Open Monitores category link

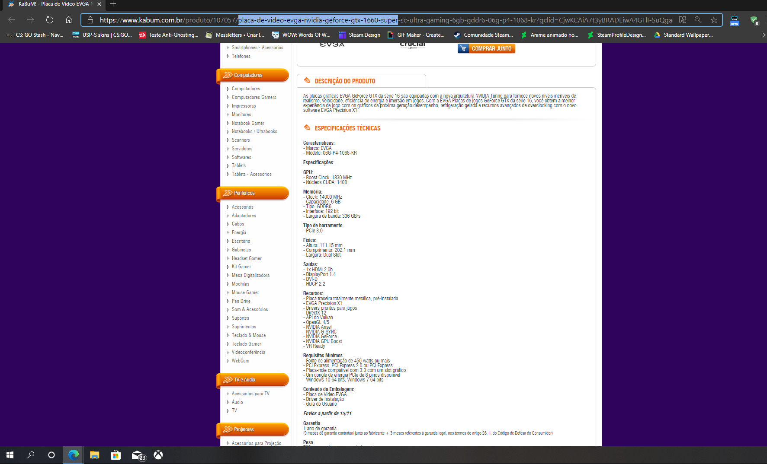click(241, 114)
